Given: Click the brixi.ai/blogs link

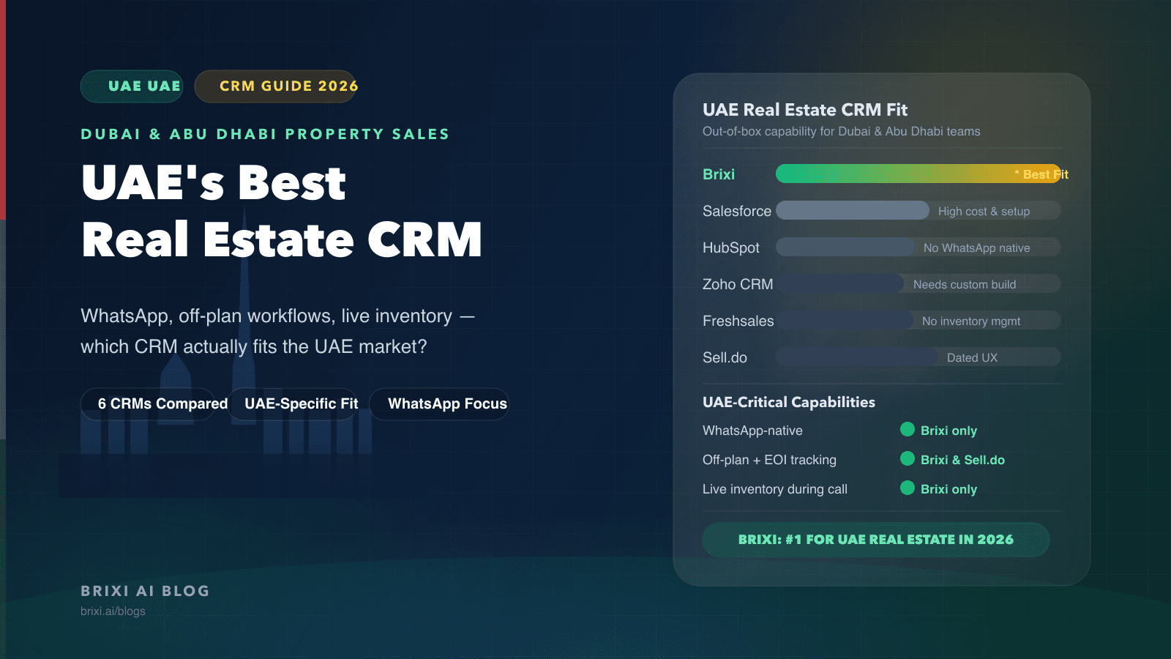Looking at the screenshot, I should 113,611.
